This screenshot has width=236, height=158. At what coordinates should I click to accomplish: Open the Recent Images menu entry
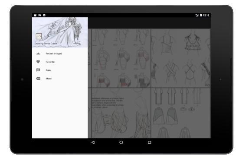pos(54,54)
